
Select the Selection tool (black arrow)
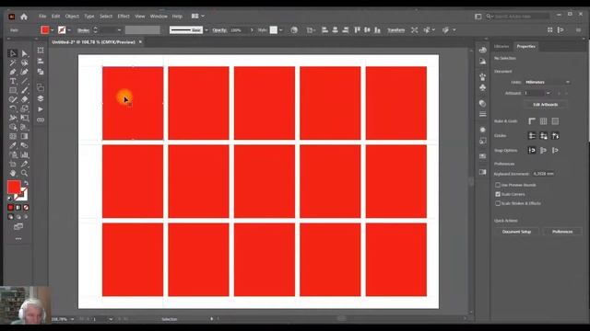tap(13, 53)
